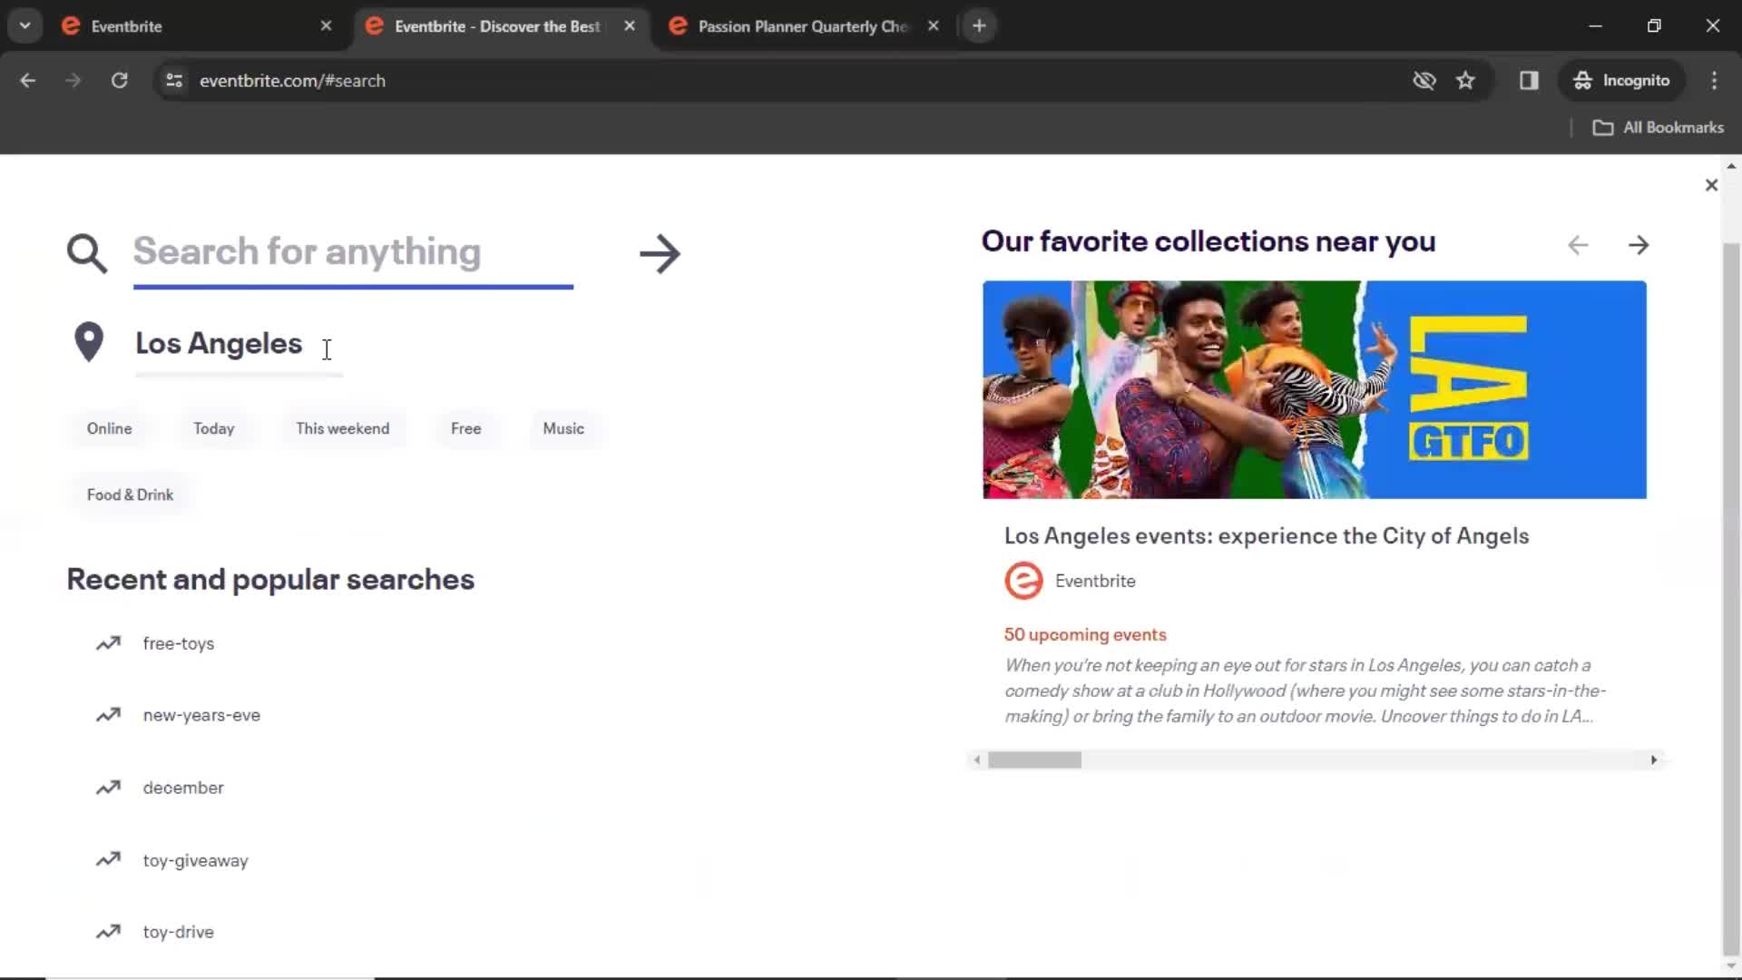Select the Today filter chip

tap(214, 428)
